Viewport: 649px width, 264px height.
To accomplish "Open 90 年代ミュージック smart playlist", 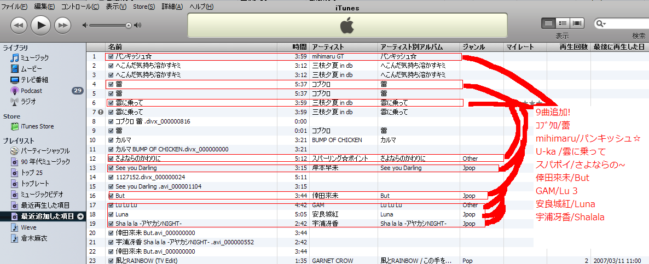I will tap(45, 162).
